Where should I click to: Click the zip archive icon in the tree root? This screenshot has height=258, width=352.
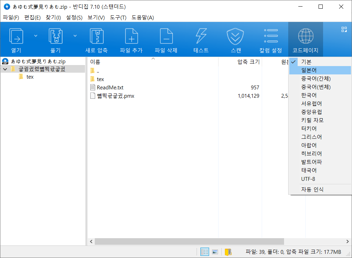click(5, 61)
